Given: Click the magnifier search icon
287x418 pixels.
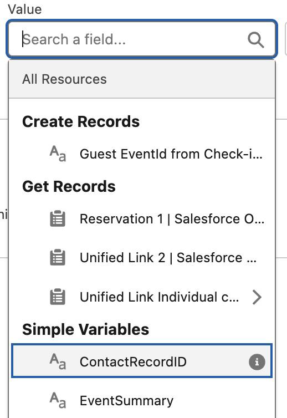Looking at the screenshot, I should [256, 40].
